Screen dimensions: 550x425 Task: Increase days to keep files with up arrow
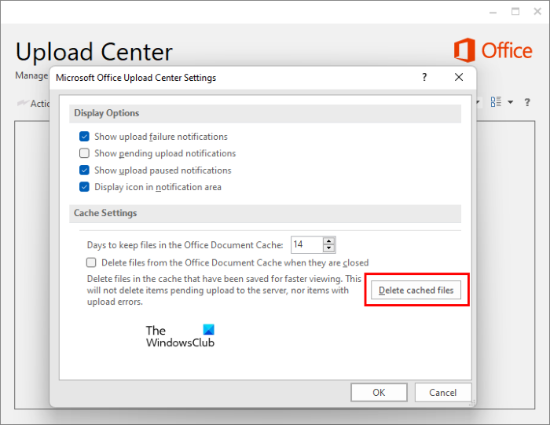click(x=328, y=241)
